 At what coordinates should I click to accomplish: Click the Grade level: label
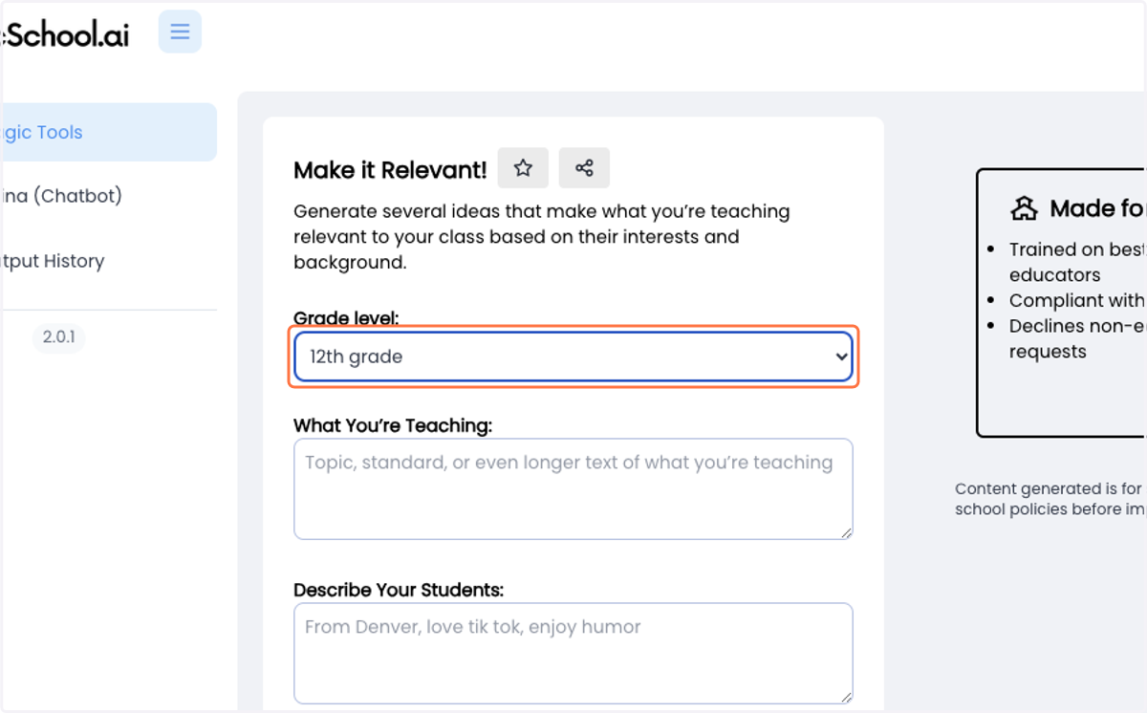(x=346, y=318)
